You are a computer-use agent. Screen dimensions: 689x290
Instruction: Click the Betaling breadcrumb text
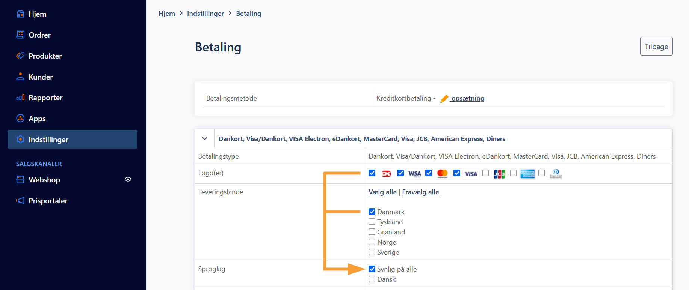tap(249, 14)
